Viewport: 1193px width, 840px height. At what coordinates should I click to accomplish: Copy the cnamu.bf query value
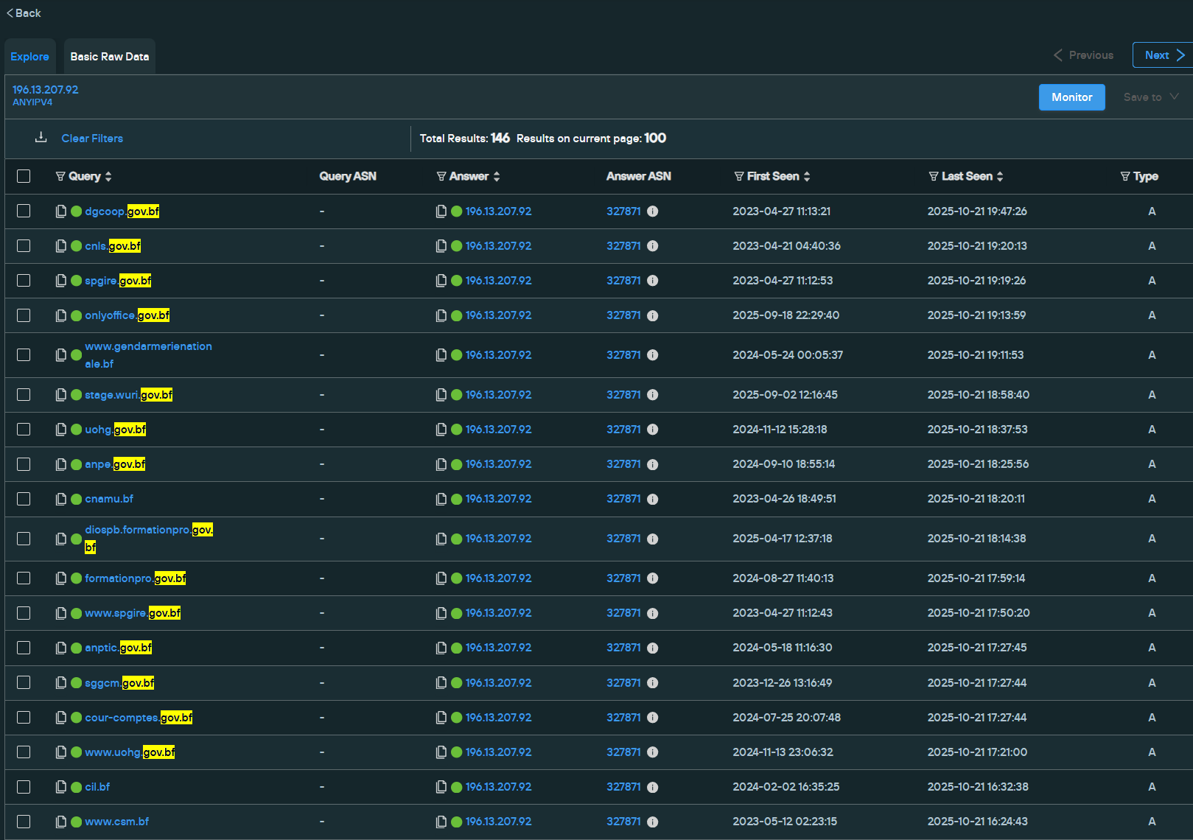60,499
